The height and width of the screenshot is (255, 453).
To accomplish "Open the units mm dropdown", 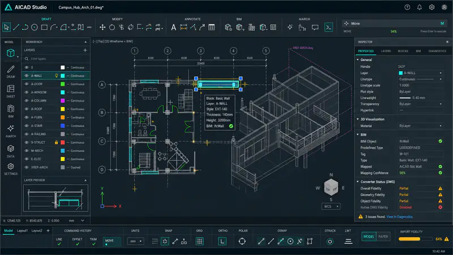I will tap(135, 241).
